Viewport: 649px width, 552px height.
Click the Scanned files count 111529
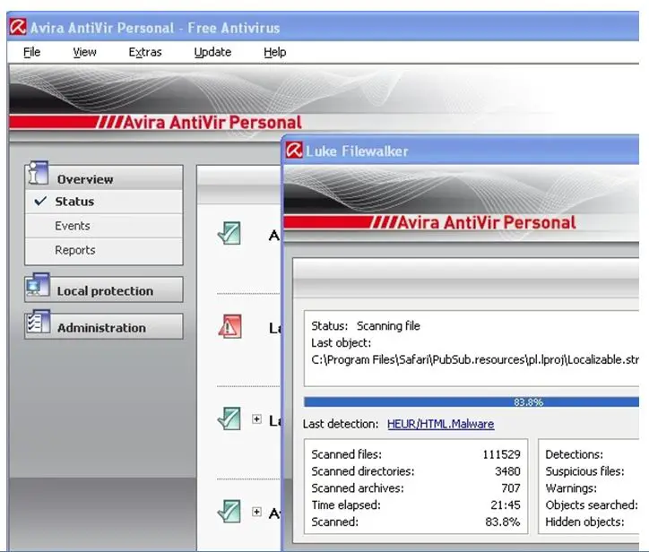501,454
